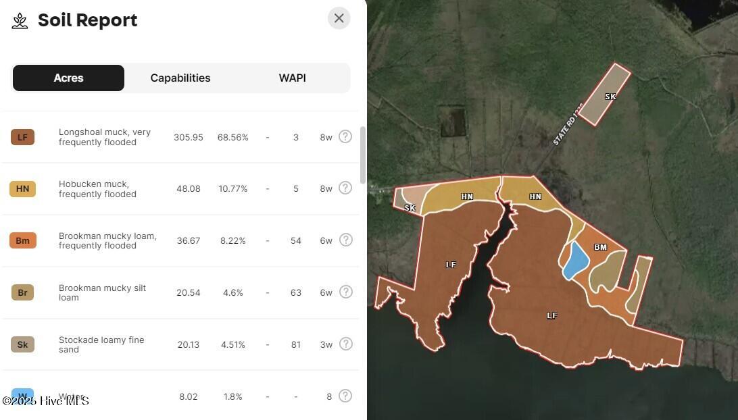Show info for Brookman mucky loam
The height and width of the screenshot is (420, 738).
click(x=345, y=240)
